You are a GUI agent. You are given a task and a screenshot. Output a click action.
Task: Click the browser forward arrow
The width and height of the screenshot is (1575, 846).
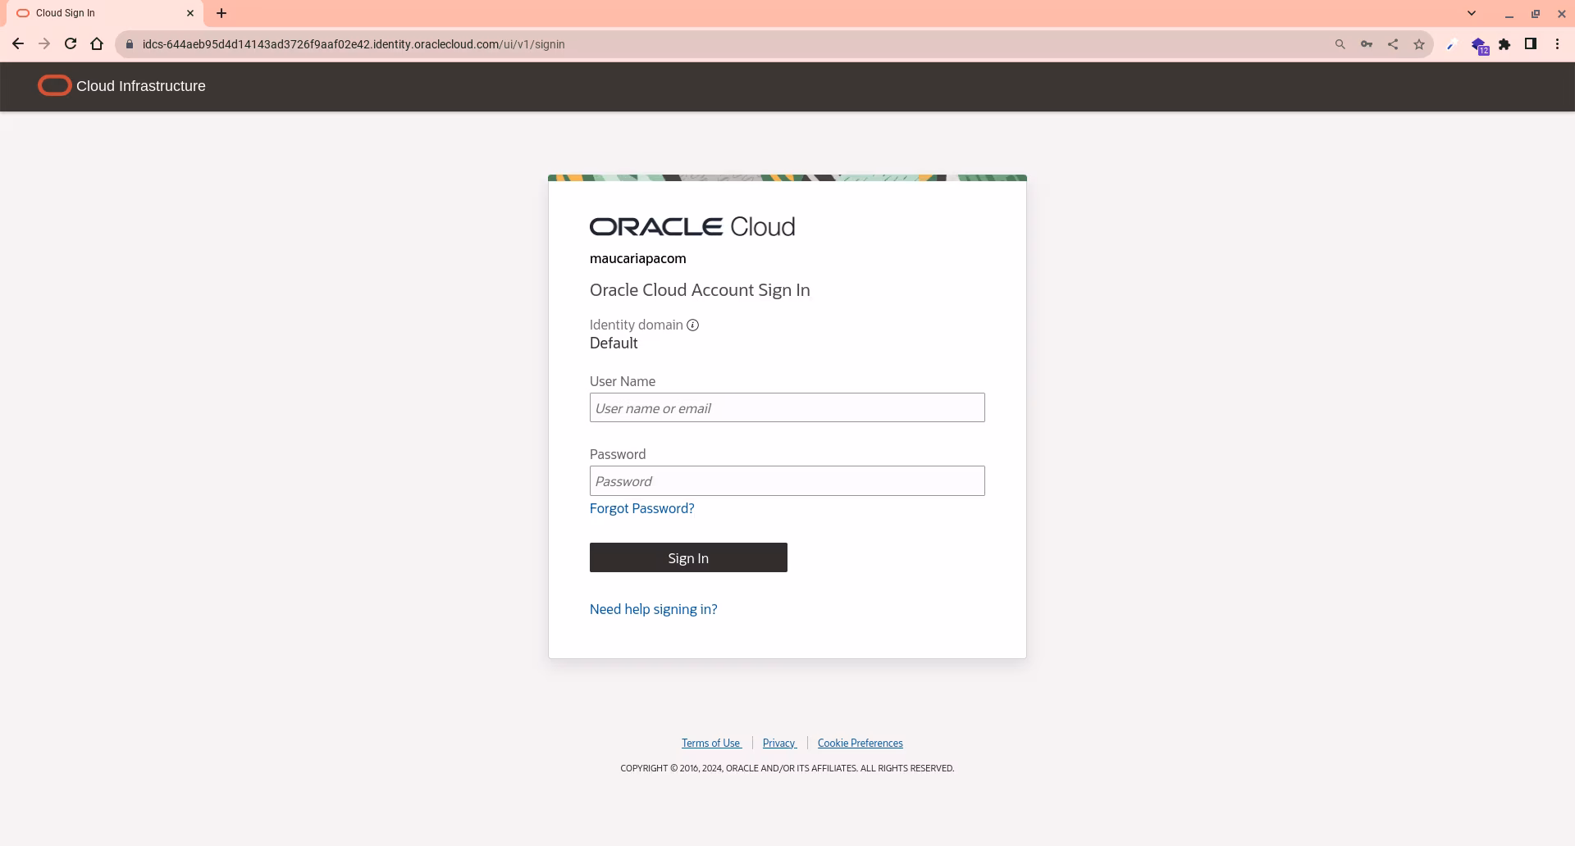(x=44, y=44)
